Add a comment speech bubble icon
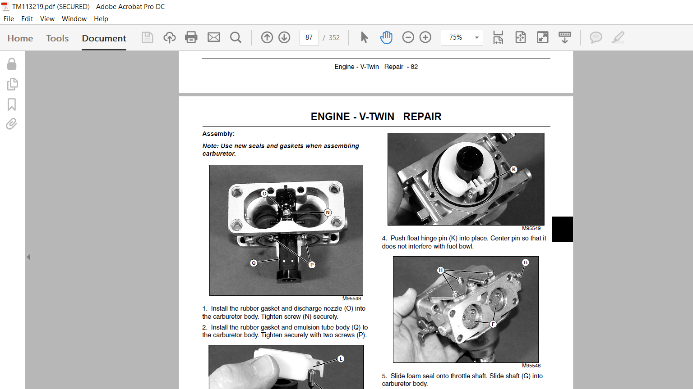693x389 pixels. pos(596,37)
